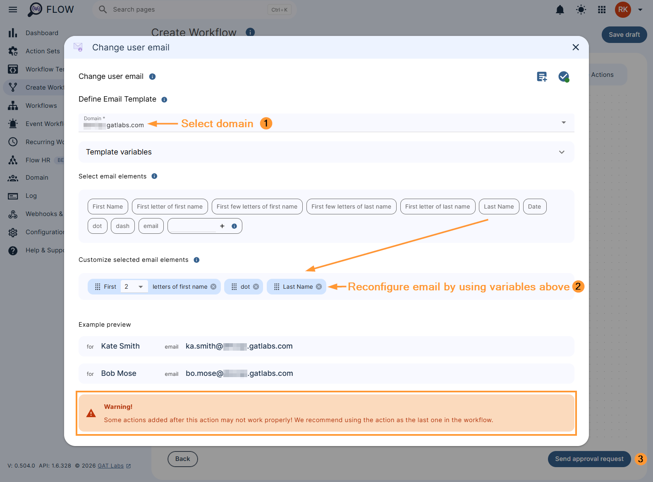653x482 pixels.
Task: Click info icon beside Customize selected email elements
Action: pyautogui.click(x=196, y=260)
